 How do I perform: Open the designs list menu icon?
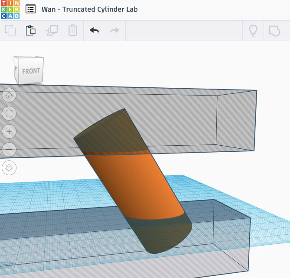pyautogui.click(x=30, y=9)
